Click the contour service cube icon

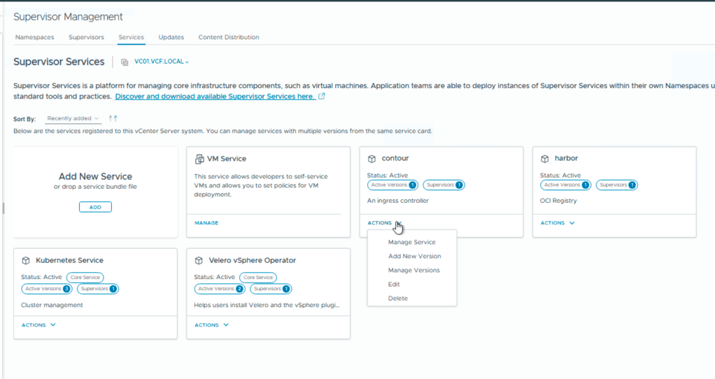pyautogui.click(x=371, y=159)
